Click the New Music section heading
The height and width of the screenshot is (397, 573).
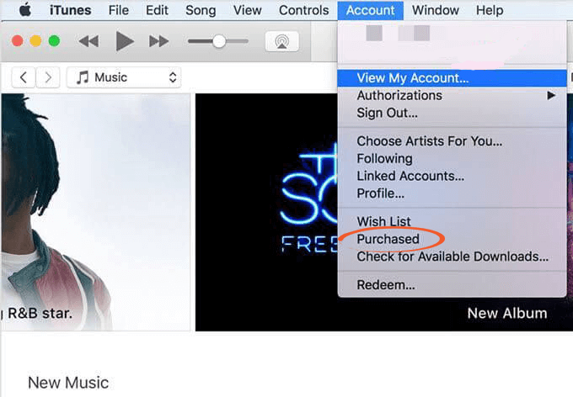click(68, 383)
